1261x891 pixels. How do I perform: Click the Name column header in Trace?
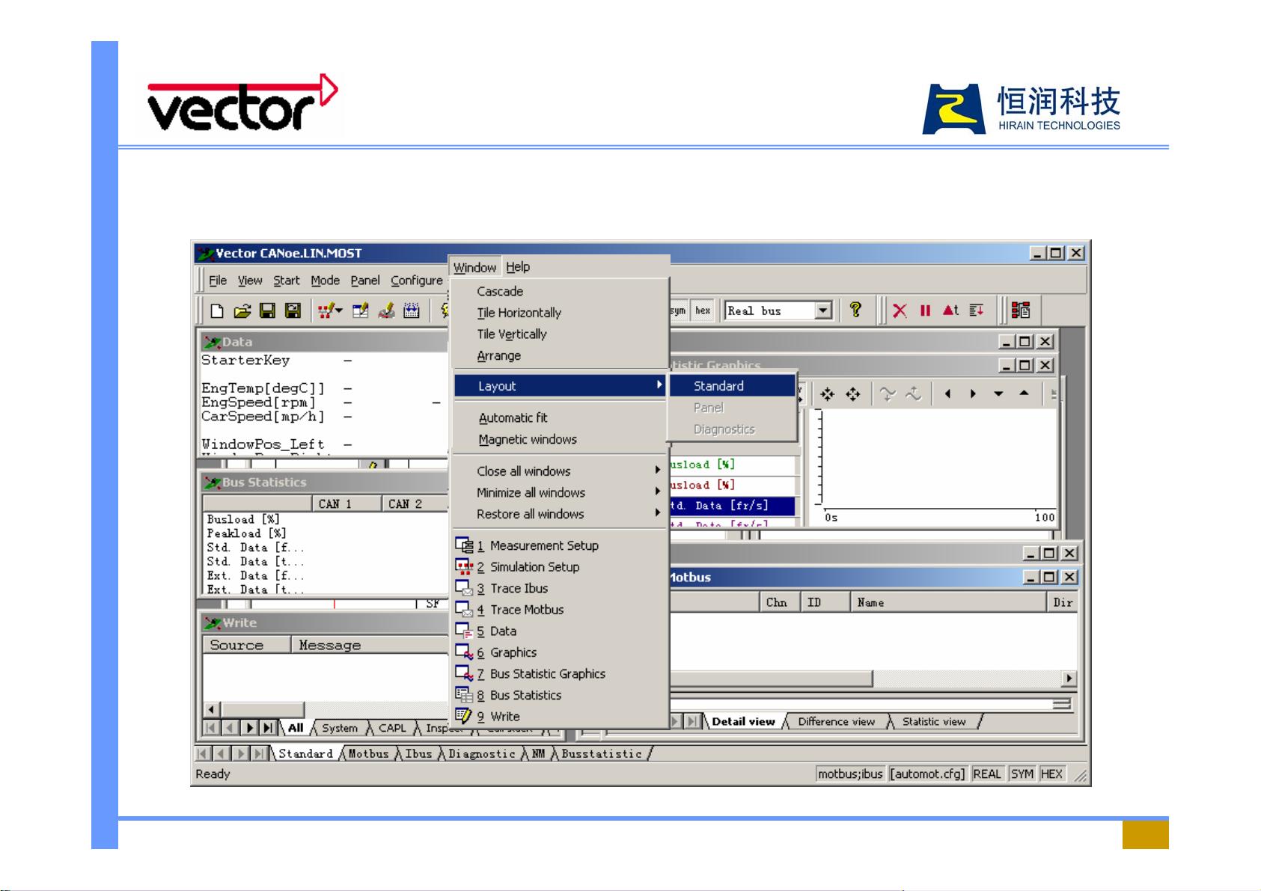pyautogui.click(x=947, y=602)
